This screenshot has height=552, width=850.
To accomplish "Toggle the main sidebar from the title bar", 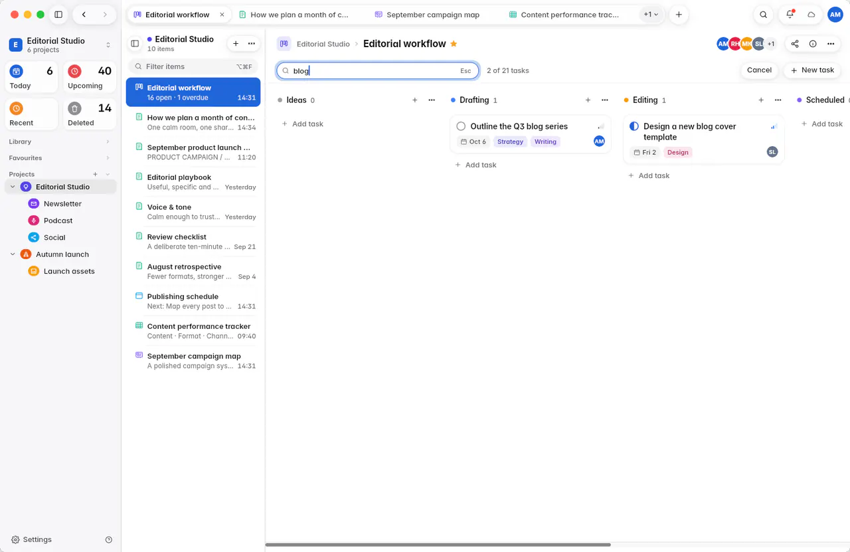I will pos(58,15).
